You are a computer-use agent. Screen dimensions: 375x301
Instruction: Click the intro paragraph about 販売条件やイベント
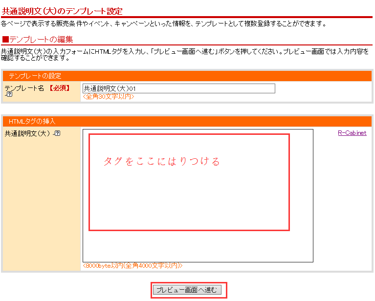tap(164, 23)
